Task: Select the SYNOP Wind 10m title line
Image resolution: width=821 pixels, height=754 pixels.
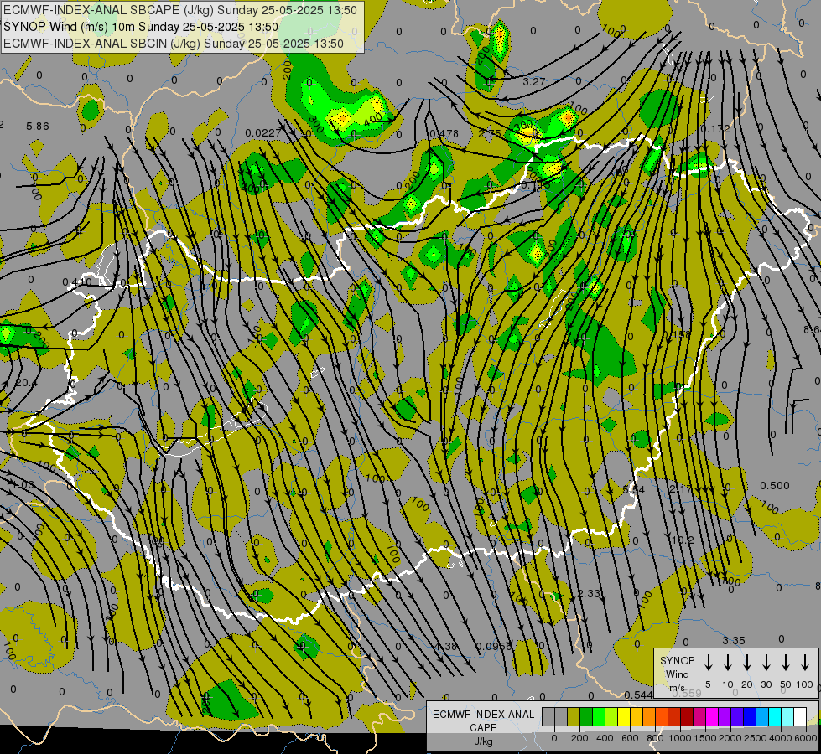Action: point(141,27)
